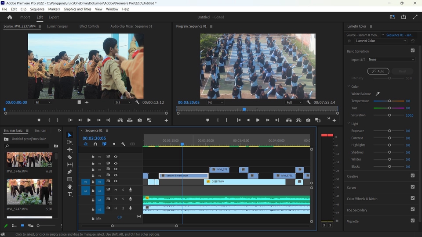
Task: Toggle Color Wheels & Match checkbox
Action: tap(413, 198)
